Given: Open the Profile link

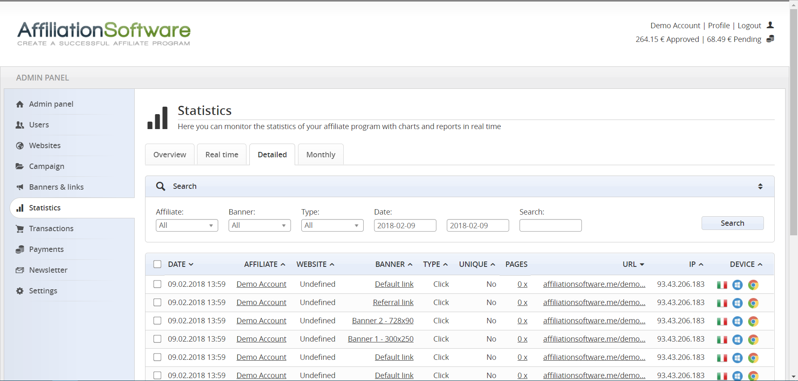Looking at the screenshot, I should [719, 26].
